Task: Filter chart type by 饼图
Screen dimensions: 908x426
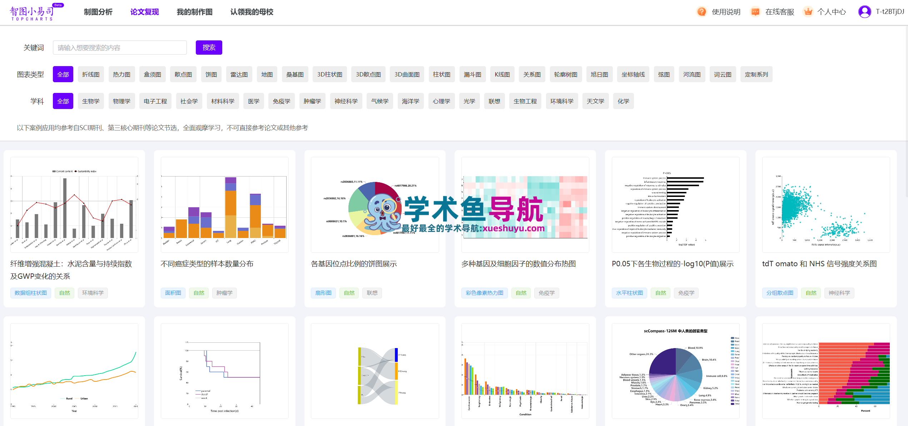Action: pos(211,74)
